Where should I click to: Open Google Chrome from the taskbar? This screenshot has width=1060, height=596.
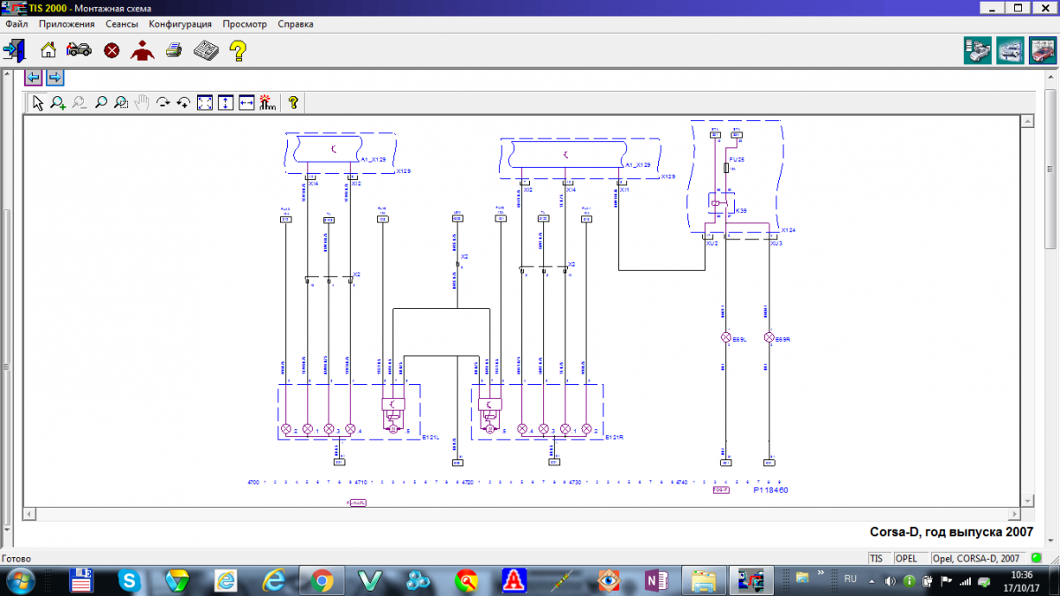click(x=321, y=580)
